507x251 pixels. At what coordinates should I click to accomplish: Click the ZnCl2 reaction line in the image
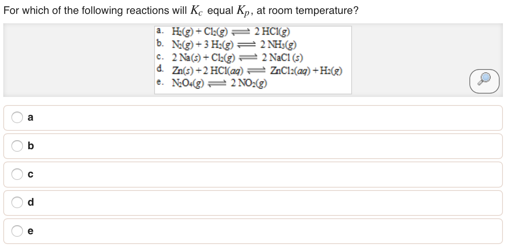[x=249, y=70]
